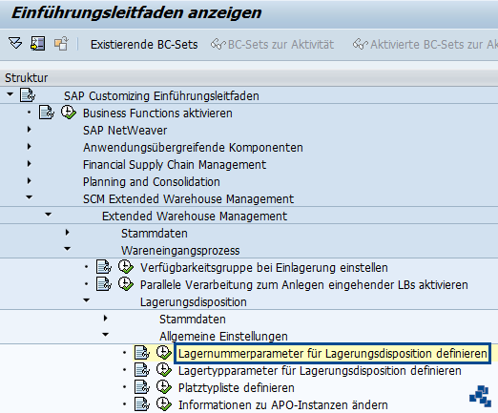Screen dimensions: 498x413
Task: Select Financial Supply Chain Management text
Action: [x=175, y=165]
